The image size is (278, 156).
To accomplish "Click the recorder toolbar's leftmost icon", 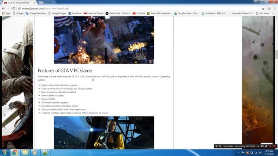I will click(x=216, y=146).
